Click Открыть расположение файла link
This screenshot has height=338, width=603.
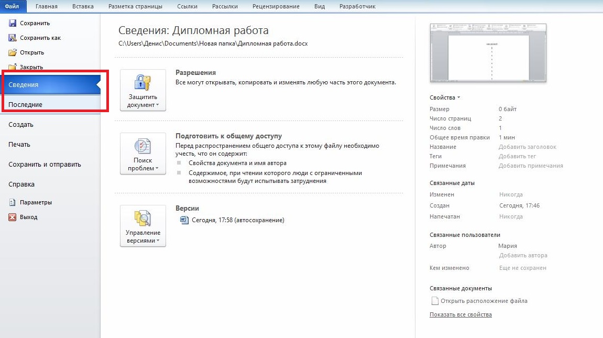[484, 301]
